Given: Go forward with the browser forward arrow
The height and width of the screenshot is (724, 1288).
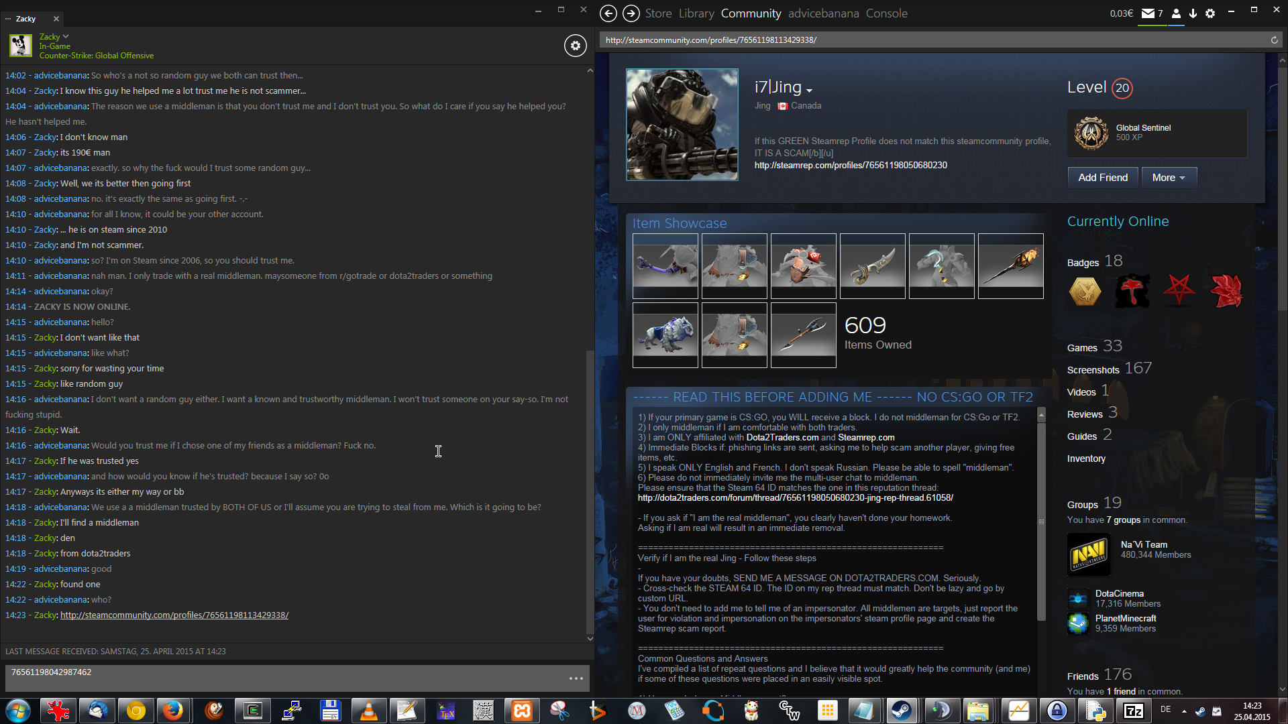Looking at the screenshot, I should [x=631, y=13].
